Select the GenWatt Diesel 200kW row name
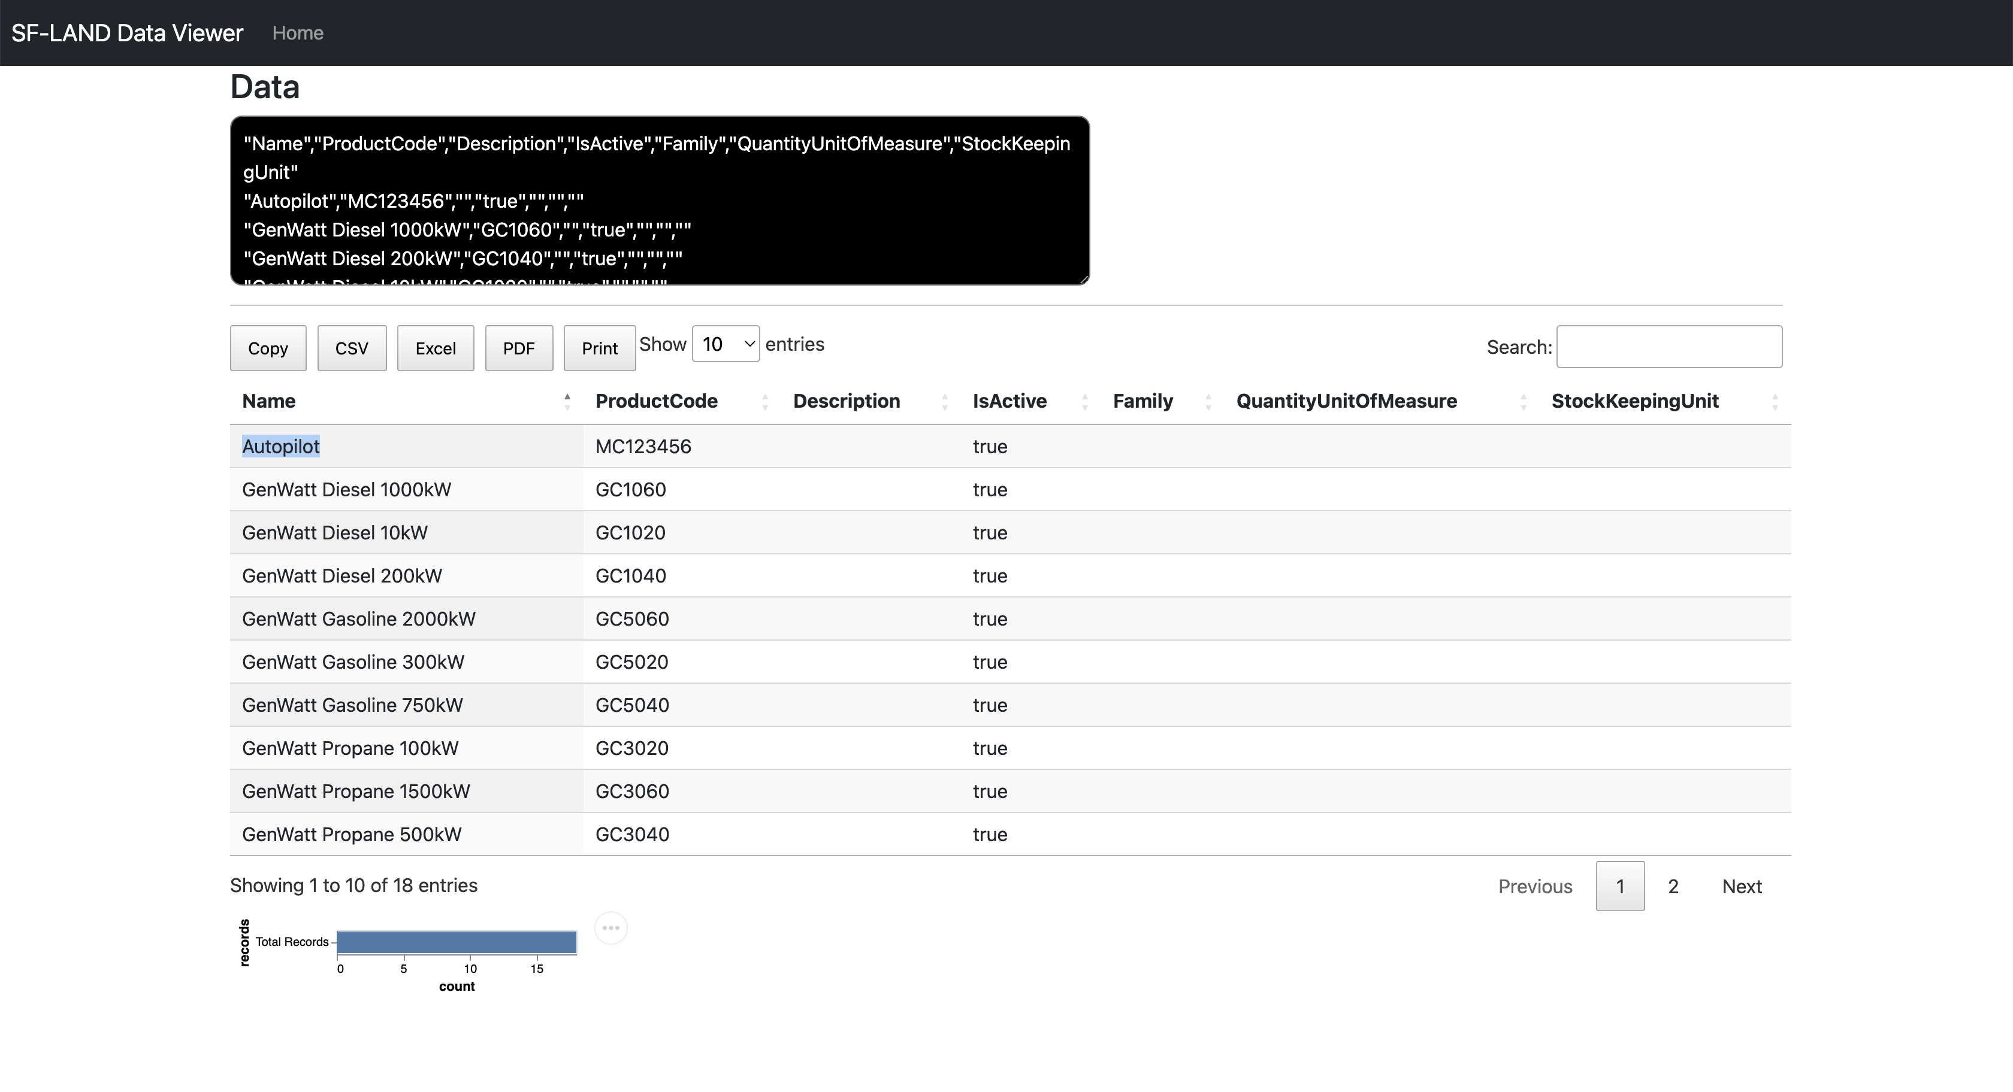2013x1092 pixels. (x=341, y=576)
